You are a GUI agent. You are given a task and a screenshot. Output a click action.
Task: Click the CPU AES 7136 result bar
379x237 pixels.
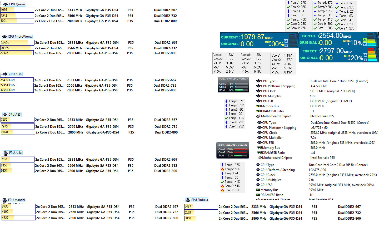17,120
